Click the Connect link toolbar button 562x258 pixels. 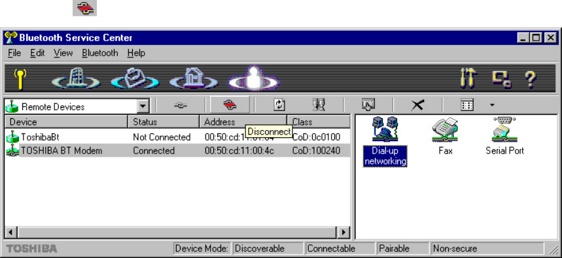point(181,105)
